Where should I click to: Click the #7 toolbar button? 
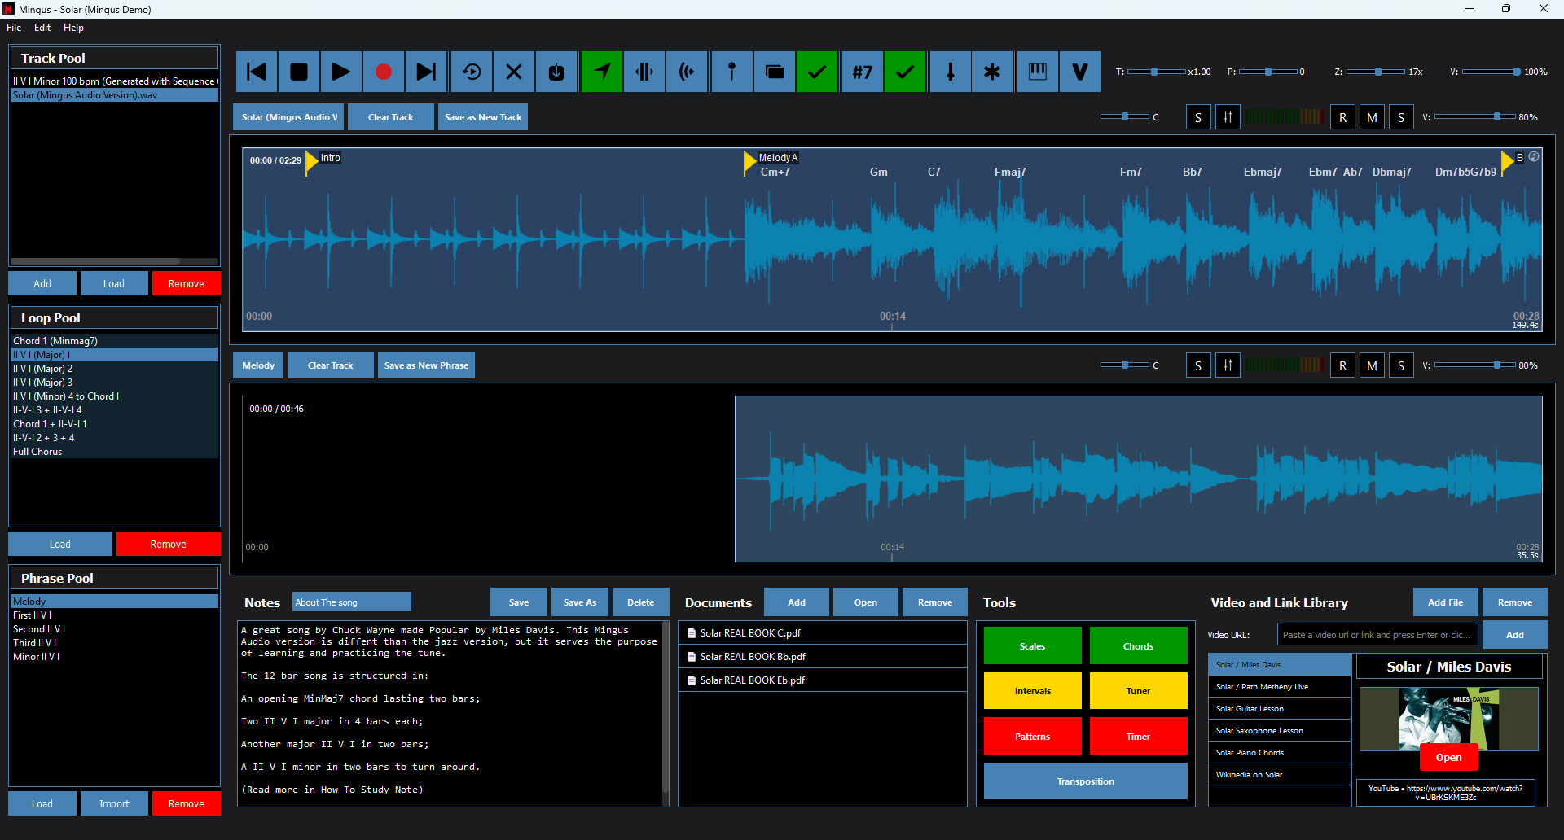[x=862, y=72]
